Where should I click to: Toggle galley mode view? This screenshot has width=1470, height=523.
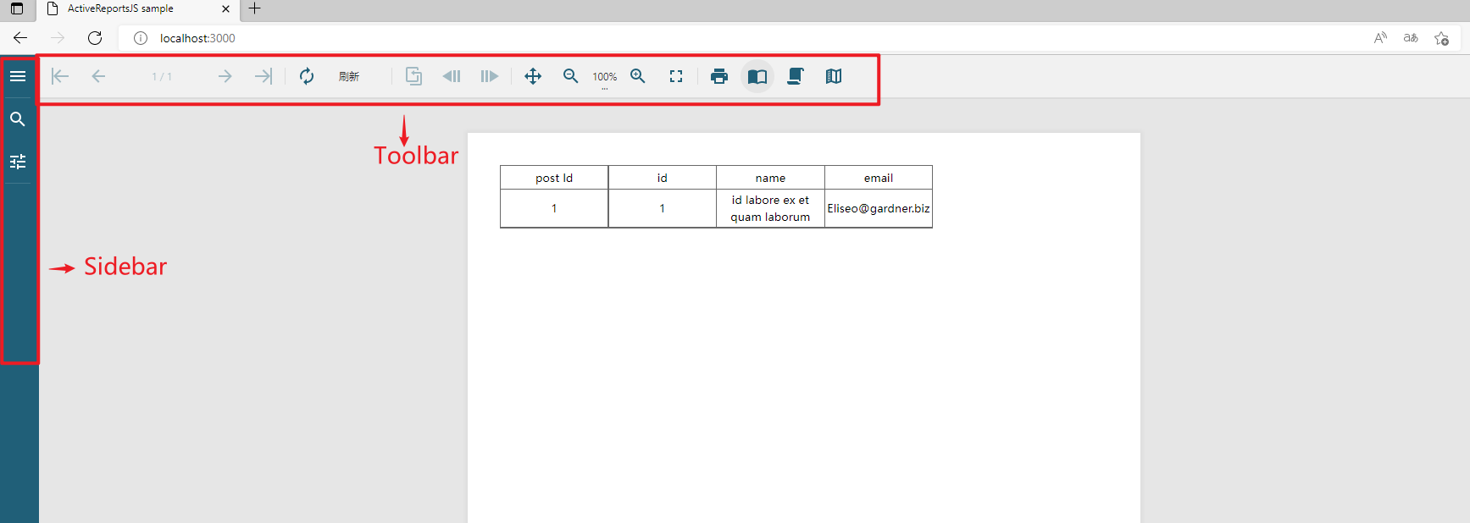pos(834,76)
